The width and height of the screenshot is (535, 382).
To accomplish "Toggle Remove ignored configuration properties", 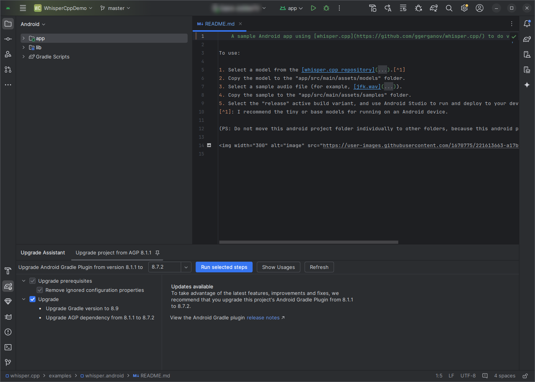I will pos(39,290).
